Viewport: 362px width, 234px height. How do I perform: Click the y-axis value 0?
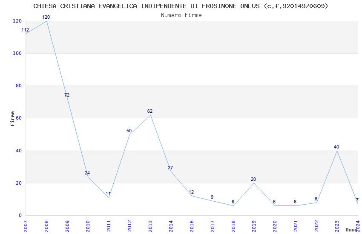point(20,215)
